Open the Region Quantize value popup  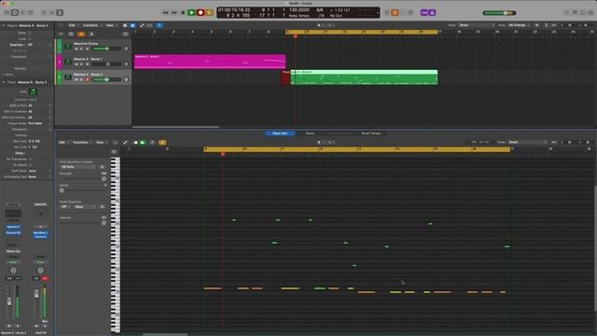30,45
